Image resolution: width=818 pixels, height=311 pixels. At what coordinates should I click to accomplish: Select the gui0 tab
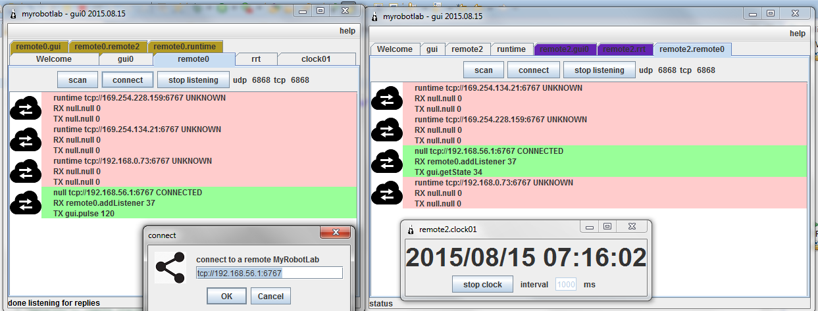[126, 59]
